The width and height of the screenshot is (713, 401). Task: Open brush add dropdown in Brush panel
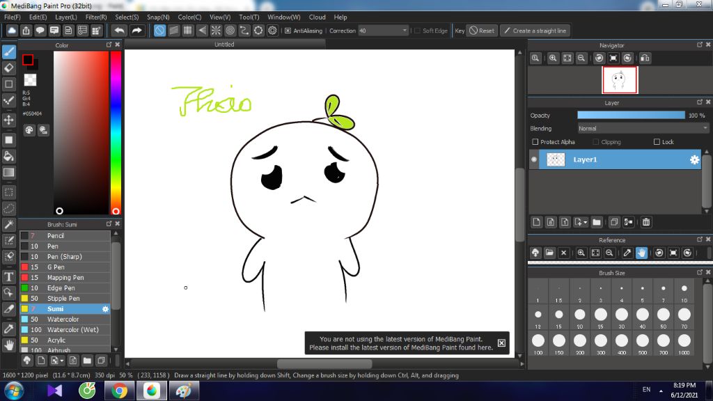(x=62, y=361)
